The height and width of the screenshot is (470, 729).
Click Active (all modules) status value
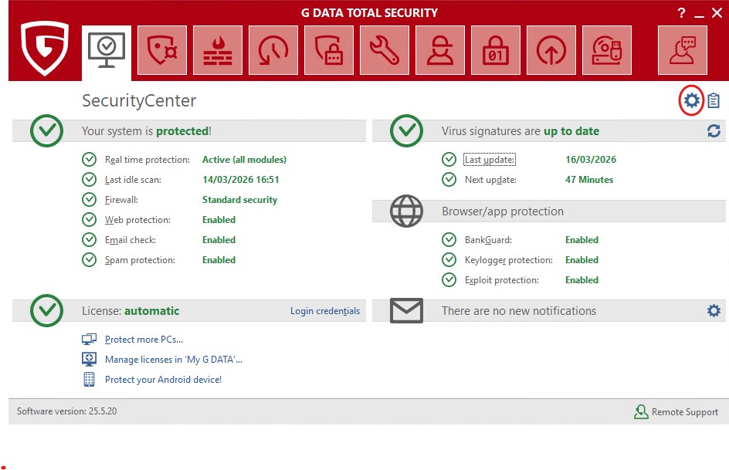pos(244,159)
